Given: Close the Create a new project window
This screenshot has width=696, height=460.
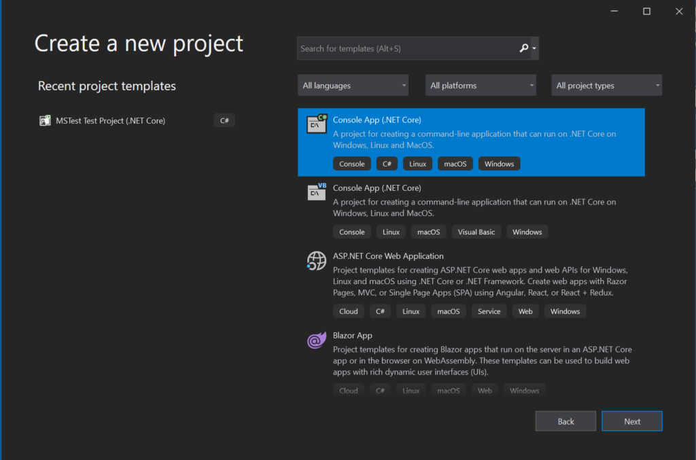Looking at the screenshot, I should (x=679, y=12).
